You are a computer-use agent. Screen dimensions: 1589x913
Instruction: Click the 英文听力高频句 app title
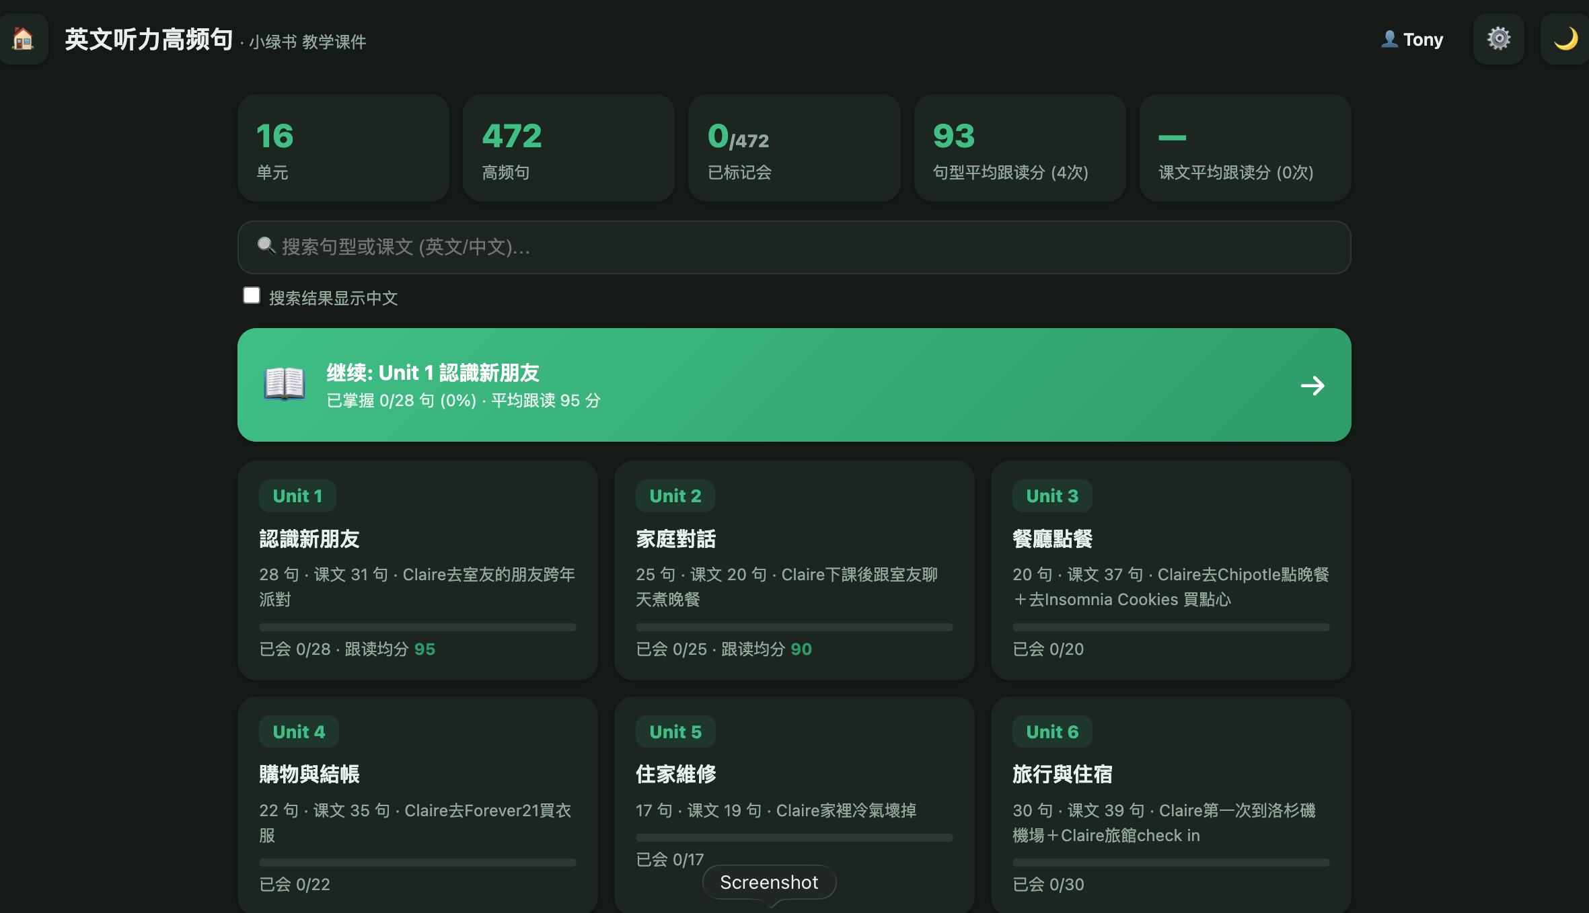point(149,39)
